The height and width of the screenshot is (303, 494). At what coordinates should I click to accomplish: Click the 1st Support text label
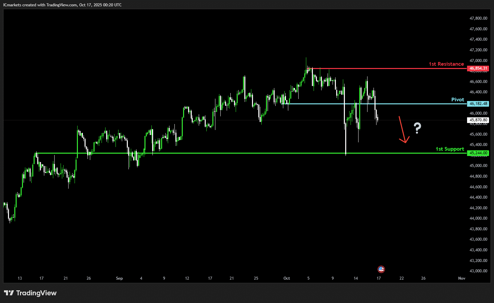coord(449,149)
